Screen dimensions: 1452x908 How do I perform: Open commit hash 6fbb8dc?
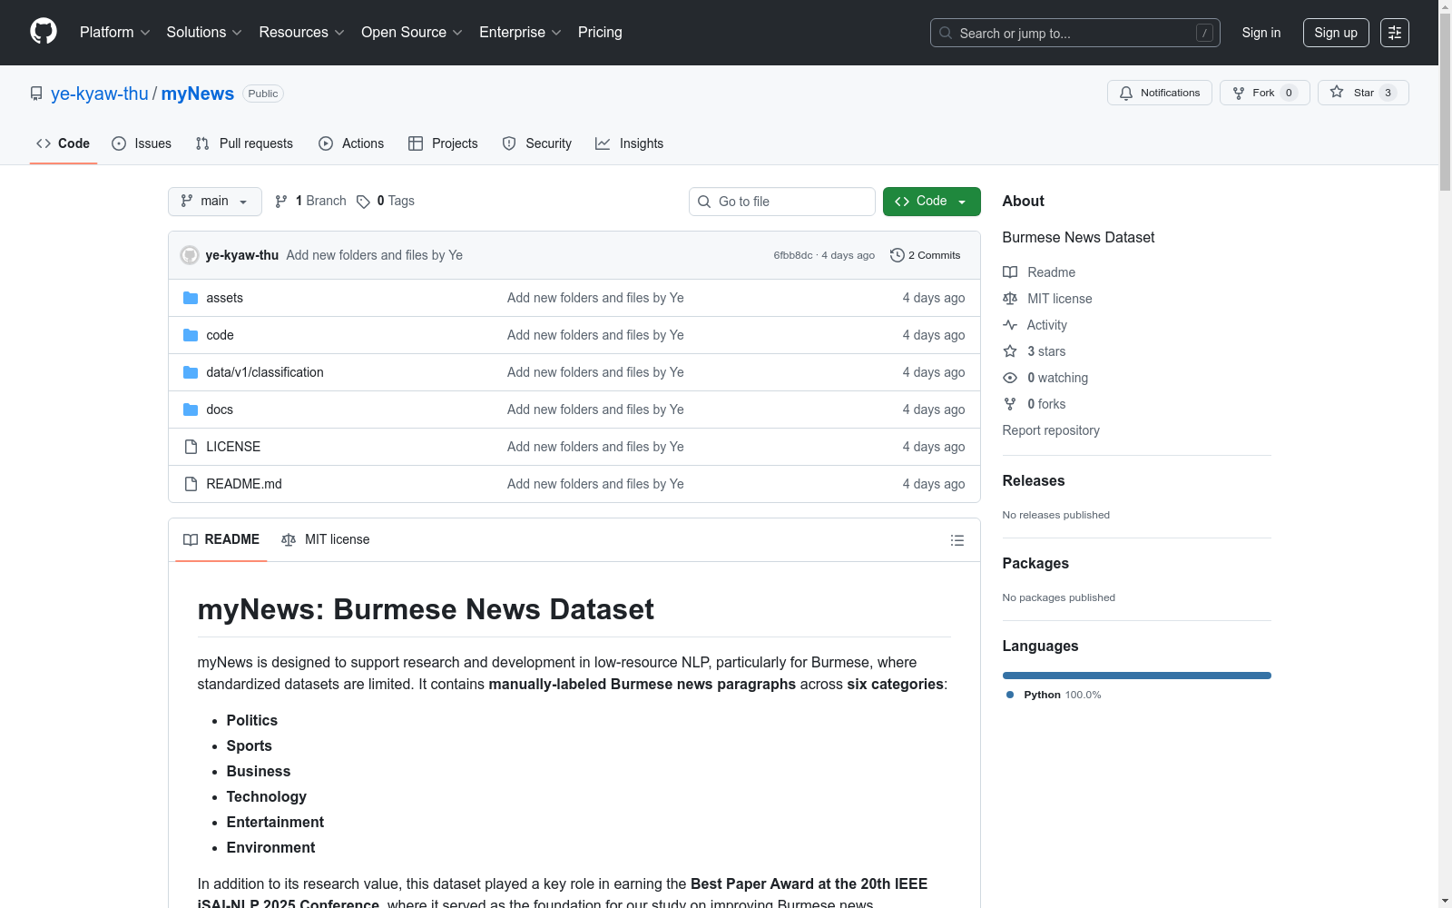pyautogui.click(x=793, y=255)
